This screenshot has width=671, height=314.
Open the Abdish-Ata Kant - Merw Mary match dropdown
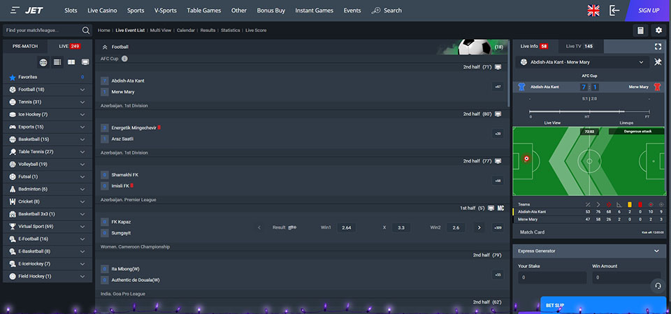click(x=582, y=62)
